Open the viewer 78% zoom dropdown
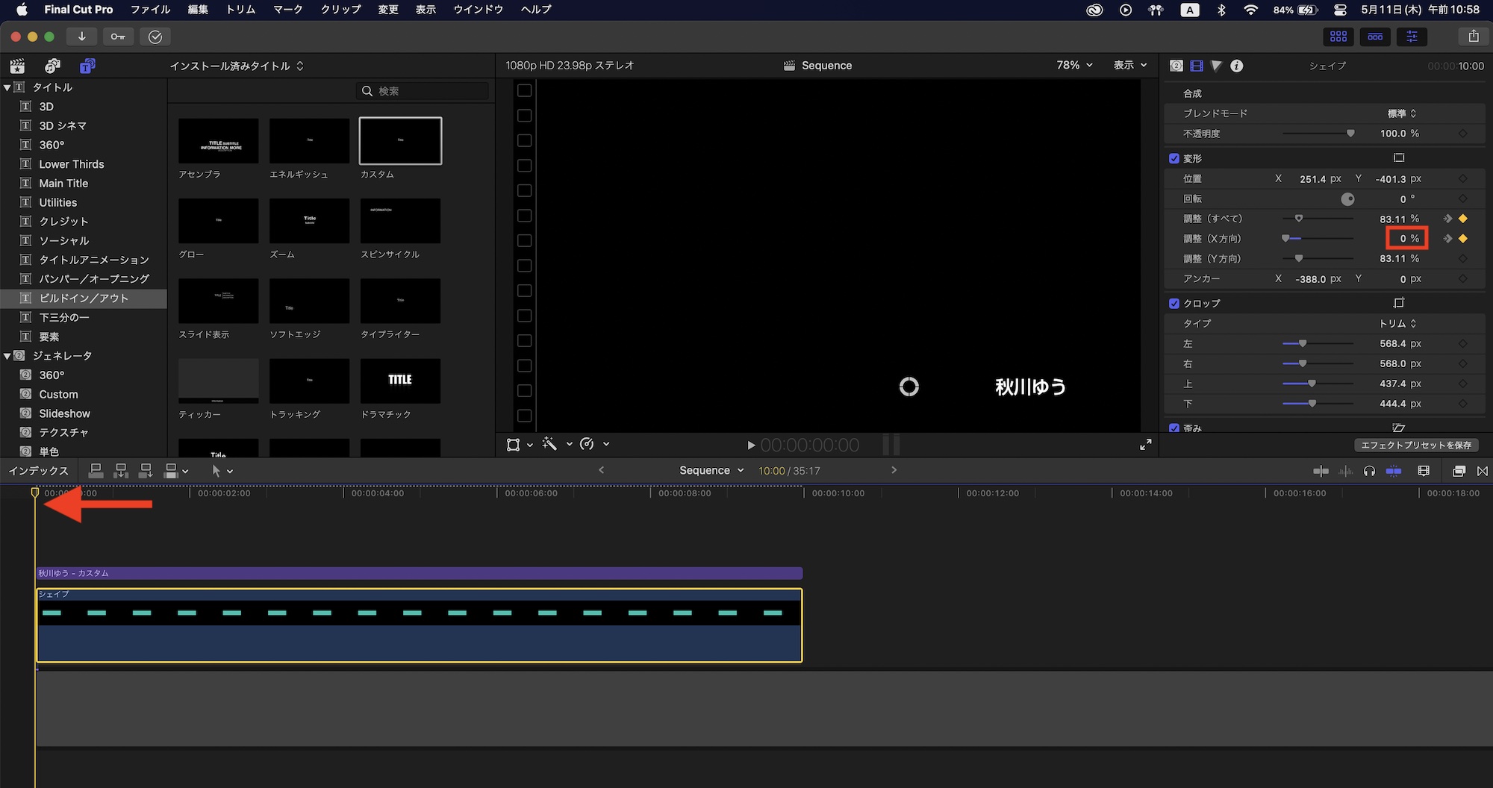This screenshot has height=788, width=1493. tap(1074, 66)
